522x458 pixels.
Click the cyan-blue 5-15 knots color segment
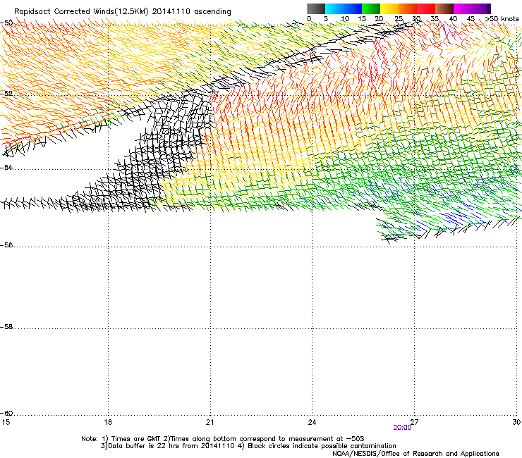[344, 8]
